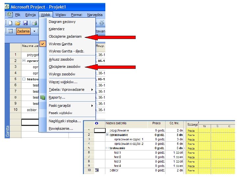Image resolution: width=237 pixels, height=177 pixels.
Task: Click the '3 dn' duration cell
Action: tap(180, 139)
